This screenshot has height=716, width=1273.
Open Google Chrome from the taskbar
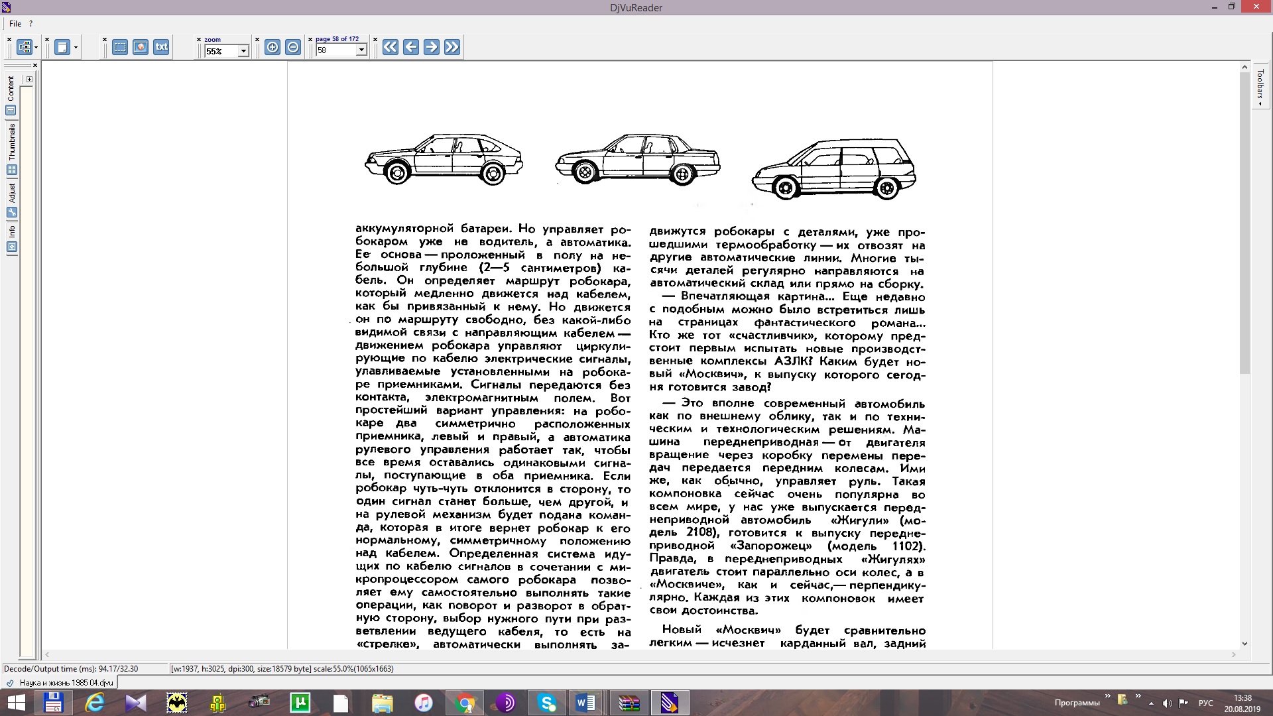tap(465, 703)
